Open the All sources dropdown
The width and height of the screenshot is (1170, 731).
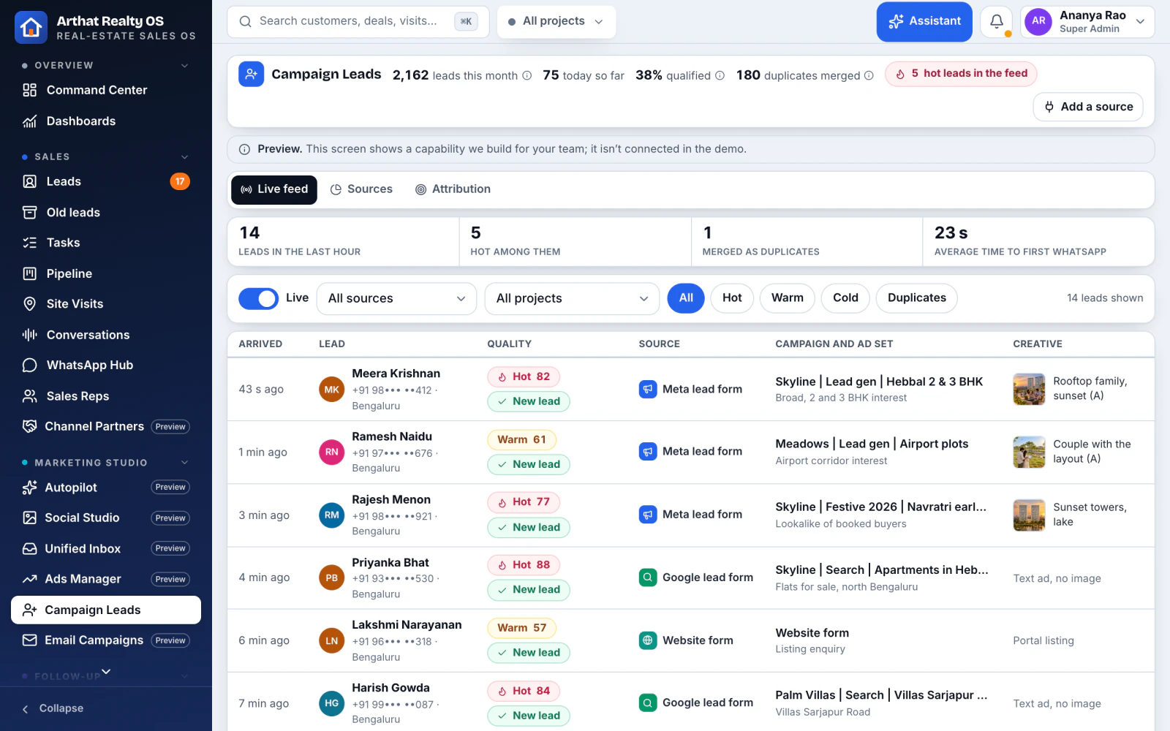click(396, 298)
